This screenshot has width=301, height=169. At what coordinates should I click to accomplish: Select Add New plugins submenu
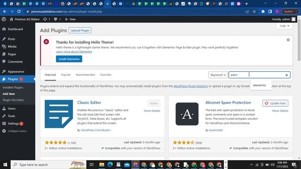[x=8, y=94]
